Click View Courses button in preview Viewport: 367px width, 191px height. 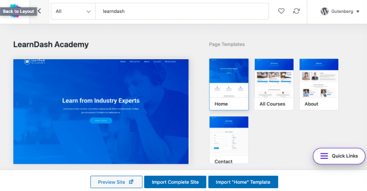click(101, 121)
